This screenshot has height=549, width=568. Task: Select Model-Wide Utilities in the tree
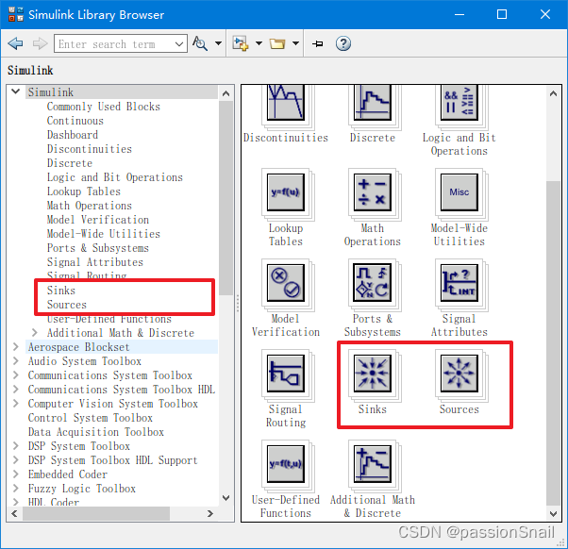coord(103,234)
